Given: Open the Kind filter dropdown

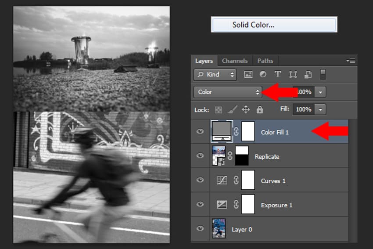Looking at the screenshot, I should (x=215, y=75).
